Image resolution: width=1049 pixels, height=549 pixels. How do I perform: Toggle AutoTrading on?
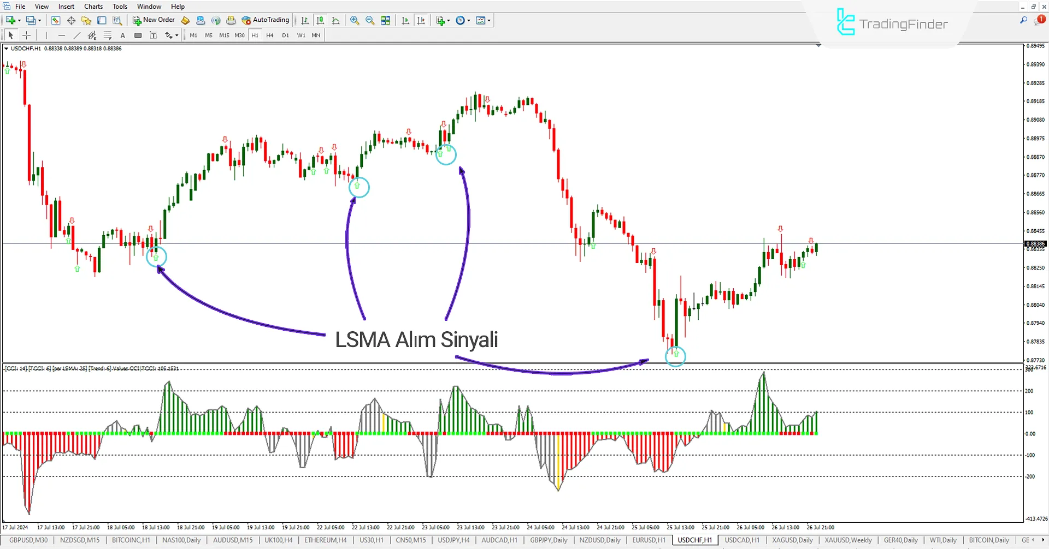pyautogui.click(x=266, y=20)
